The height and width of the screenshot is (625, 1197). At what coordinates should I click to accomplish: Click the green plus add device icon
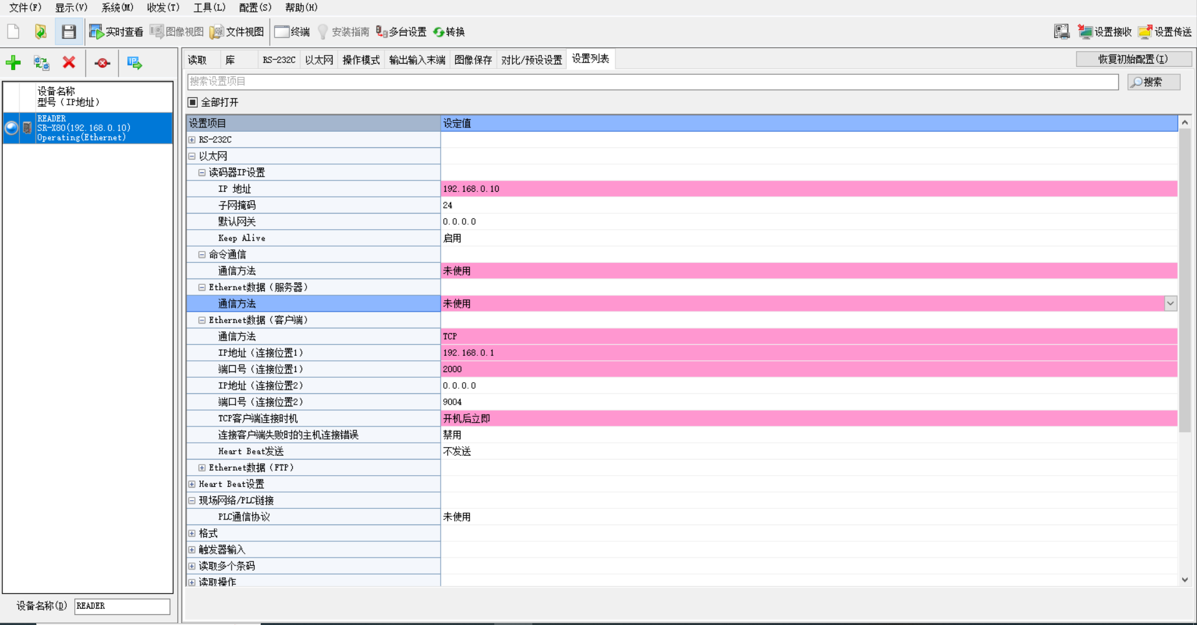tap(13, 62)
